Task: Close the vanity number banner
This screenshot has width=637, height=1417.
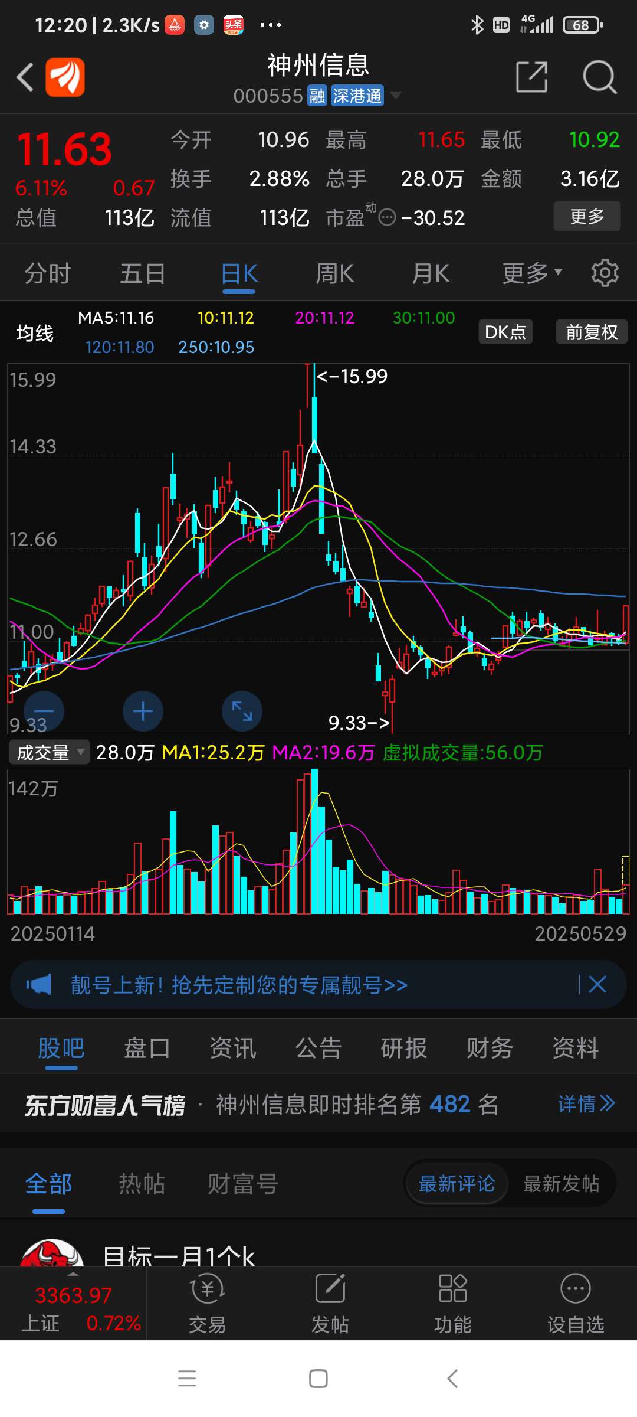Action: [597, 984]
